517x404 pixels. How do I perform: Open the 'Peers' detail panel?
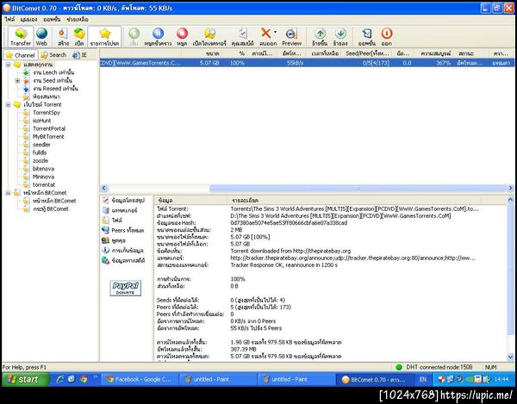(122, 230)
